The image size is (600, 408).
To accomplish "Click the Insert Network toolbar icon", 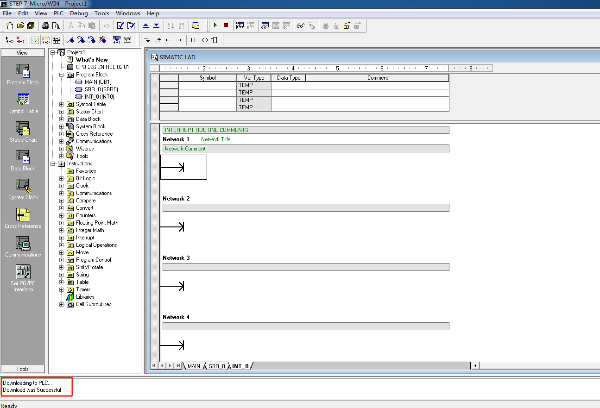I will (10, 40).
